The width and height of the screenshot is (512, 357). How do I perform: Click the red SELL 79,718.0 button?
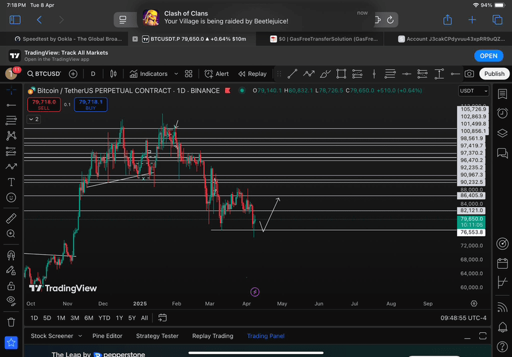(44, 105)
